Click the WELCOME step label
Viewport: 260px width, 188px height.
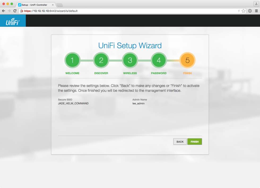[72, 73]
